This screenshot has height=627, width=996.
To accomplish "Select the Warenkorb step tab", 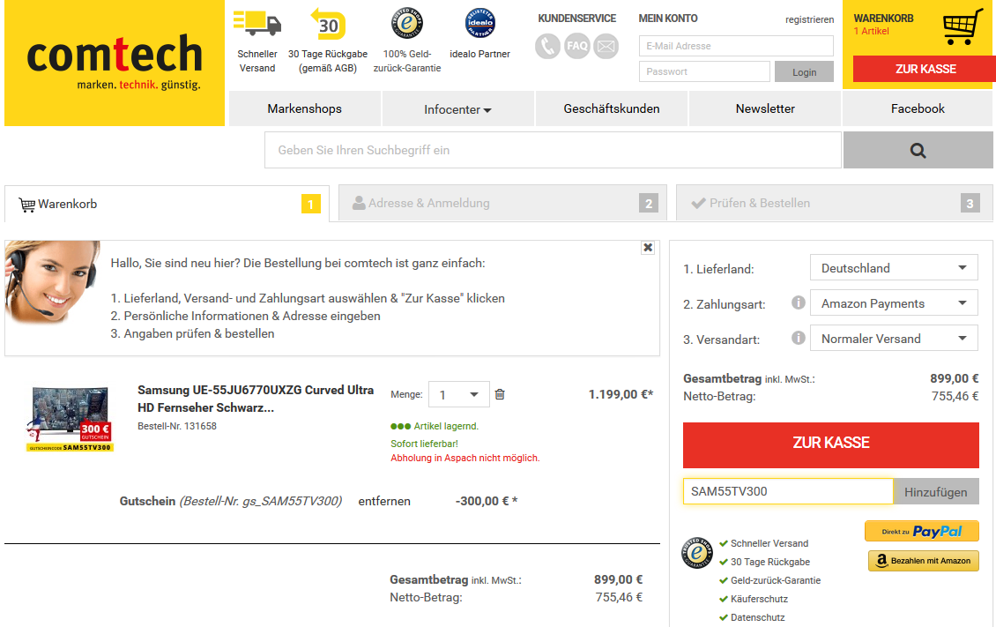I will click(167, 204).
